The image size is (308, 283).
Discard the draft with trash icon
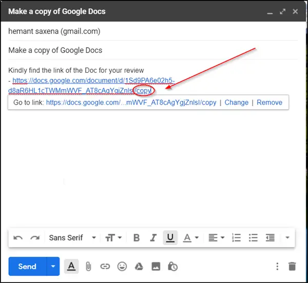point(292,267)
